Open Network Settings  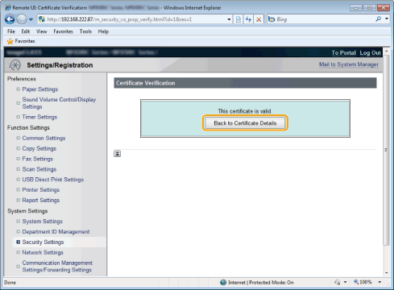[x=43, y=253]
